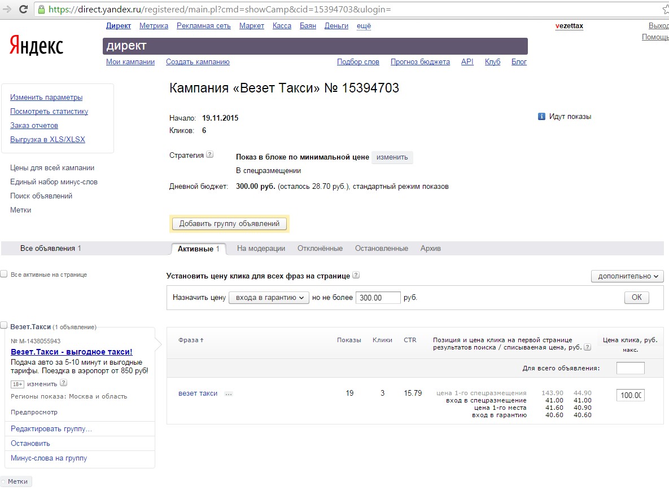
Task: Switch to На модерации tab
Action: tap(261, 248)
